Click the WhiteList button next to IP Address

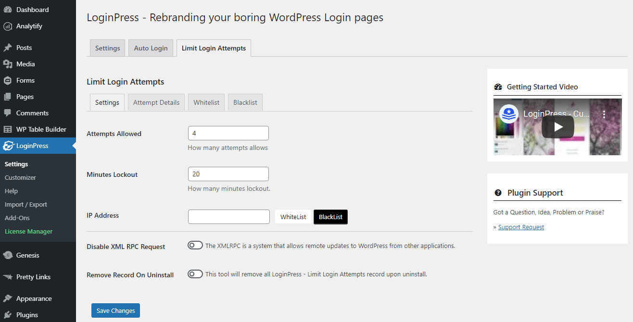[x=293, y=217]
